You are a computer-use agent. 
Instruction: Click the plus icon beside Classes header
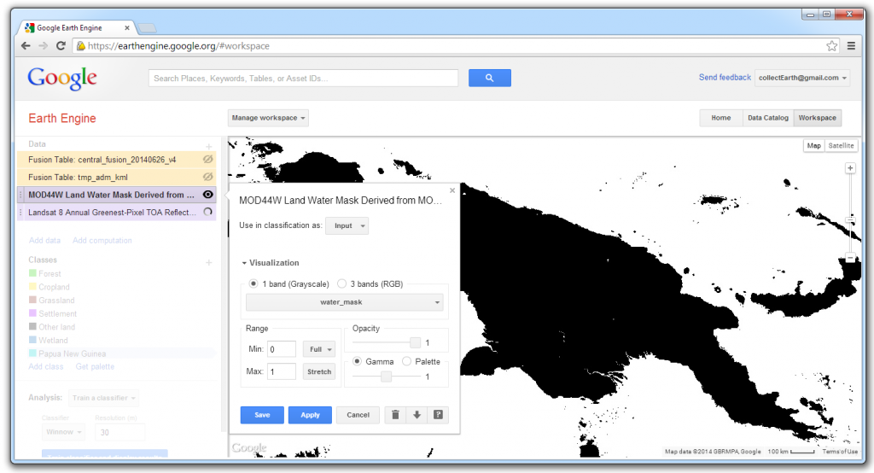[208, 262]
